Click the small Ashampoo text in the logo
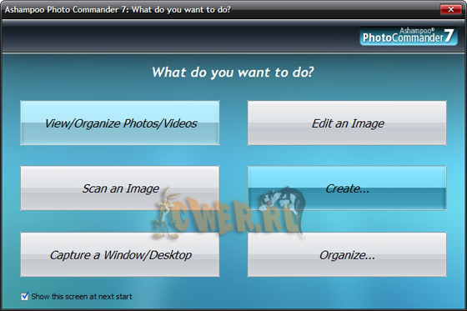This screenshot has height=311, width=467. (x=417, y=30)
